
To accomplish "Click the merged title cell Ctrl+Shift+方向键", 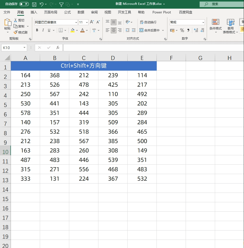I will (84, 66).
